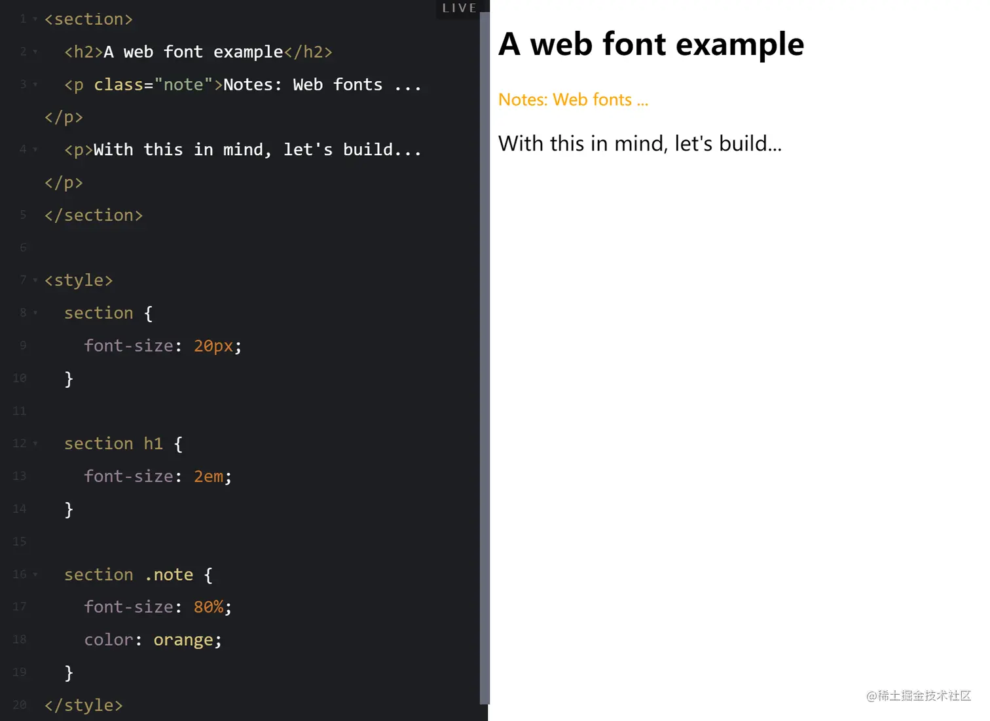Collapse the style tag fold on line 7
Viewport: 990px width, 721px height.
(x=35, y=280)
